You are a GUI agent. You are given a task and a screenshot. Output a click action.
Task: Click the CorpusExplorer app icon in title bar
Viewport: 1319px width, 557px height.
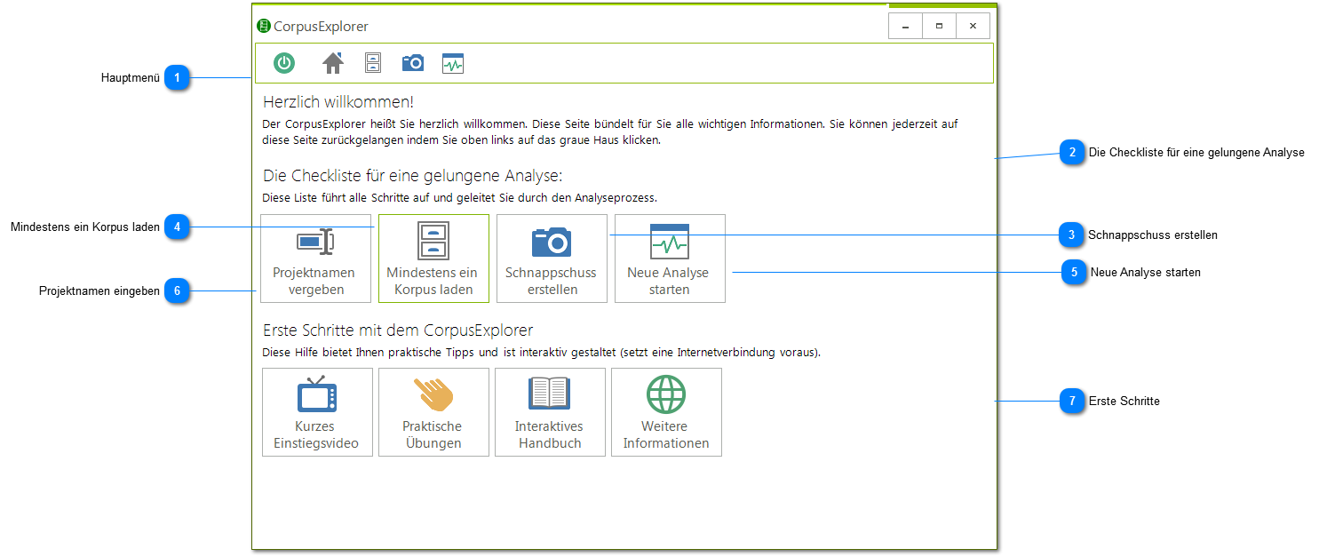click(x=263, y=26)
